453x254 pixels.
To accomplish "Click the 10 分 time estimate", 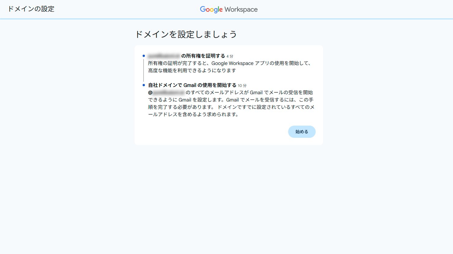I will pos(242,86).
